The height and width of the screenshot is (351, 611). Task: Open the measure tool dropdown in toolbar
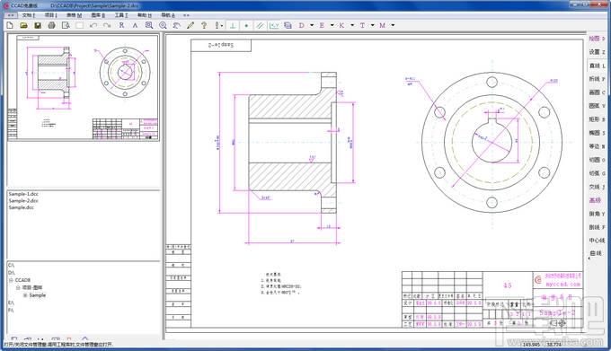click(x=222, y=25)
